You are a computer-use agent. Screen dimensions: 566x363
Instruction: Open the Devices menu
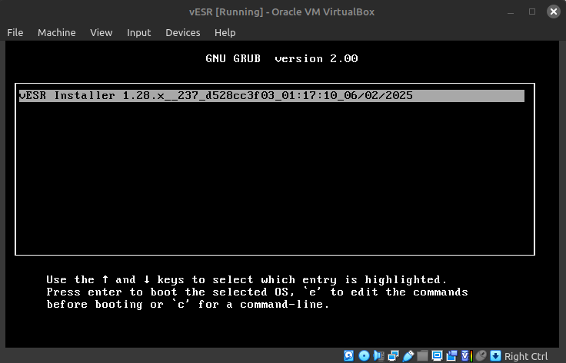click(x=183, y=32)
